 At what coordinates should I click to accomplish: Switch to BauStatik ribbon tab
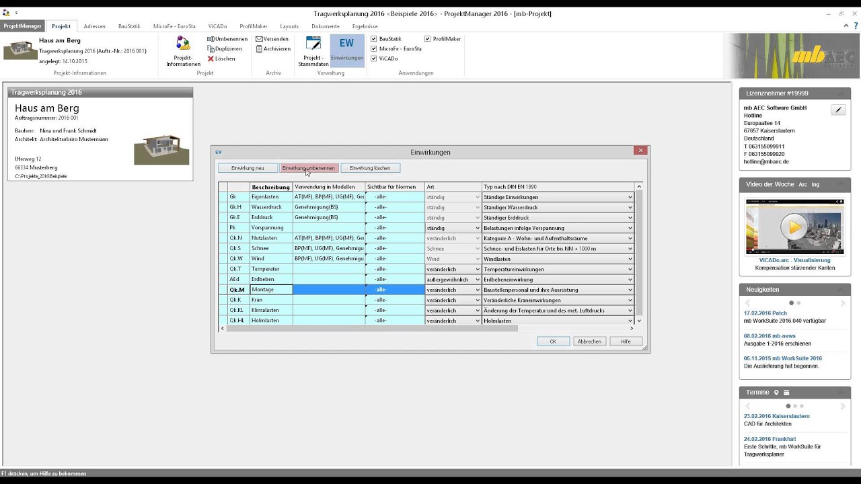pos(129,26)
